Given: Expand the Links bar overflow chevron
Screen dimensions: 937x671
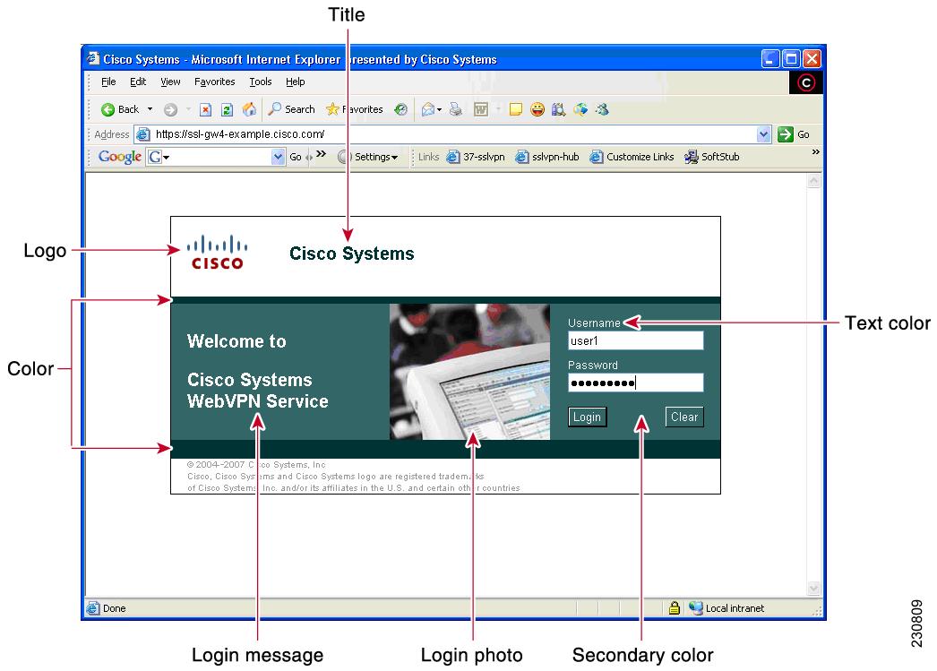Looking at the screenshot, I should pos(816,152).
